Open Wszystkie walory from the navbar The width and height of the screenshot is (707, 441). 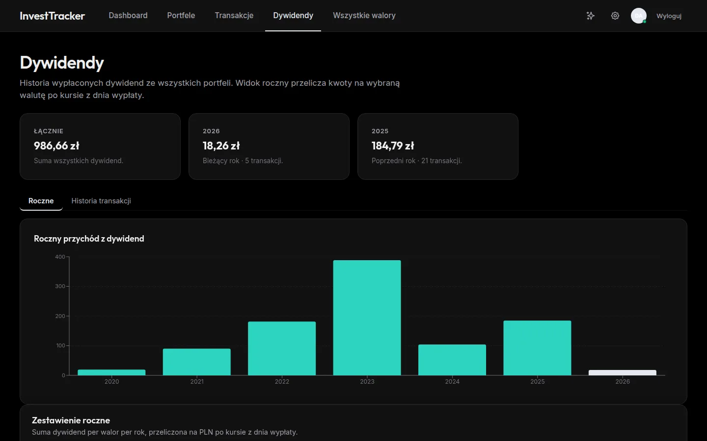pos(364,16)
